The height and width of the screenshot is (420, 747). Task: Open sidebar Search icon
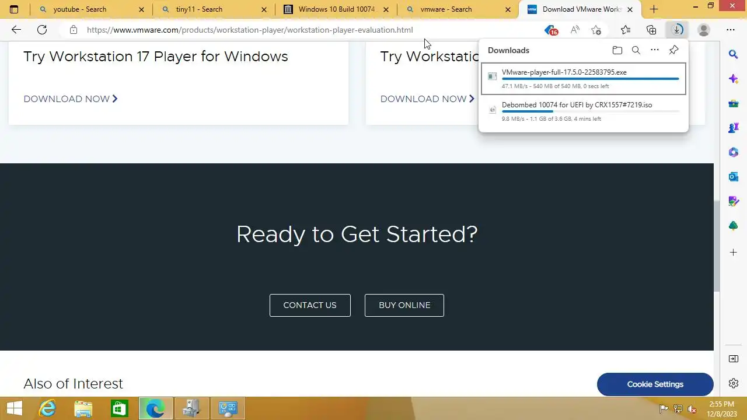pyautogui.click(x=734, y=54)
